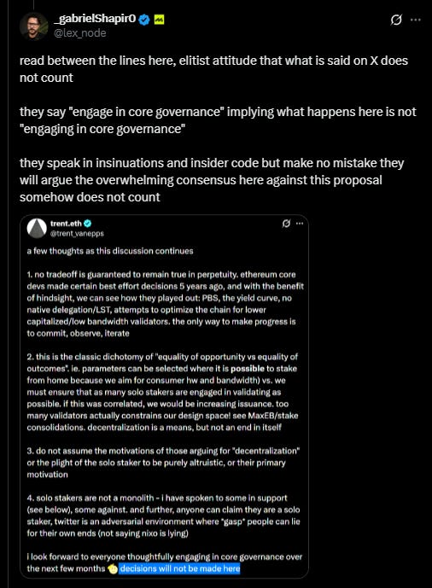Open the three-dot More menu on the main post

click(x=416, y=20)
